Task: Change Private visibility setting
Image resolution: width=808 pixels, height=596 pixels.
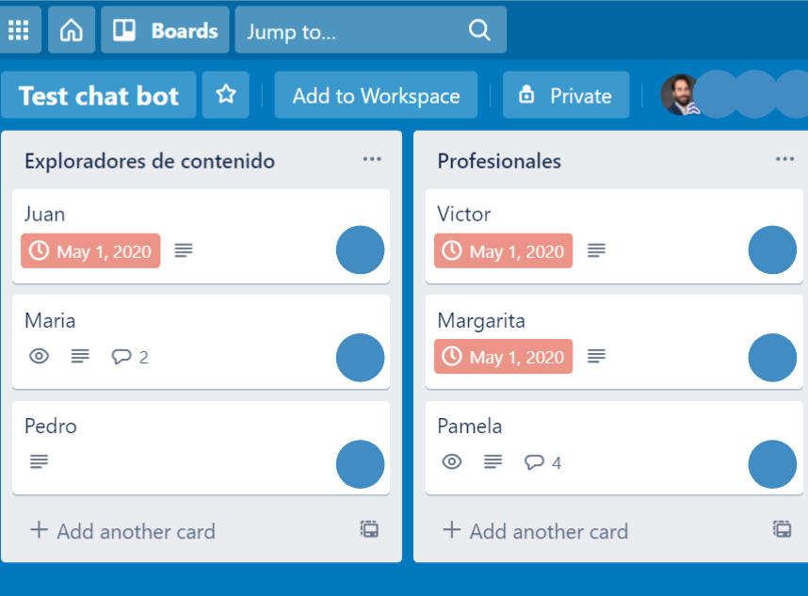Action: pyautogui.click(x=565, y=95)
